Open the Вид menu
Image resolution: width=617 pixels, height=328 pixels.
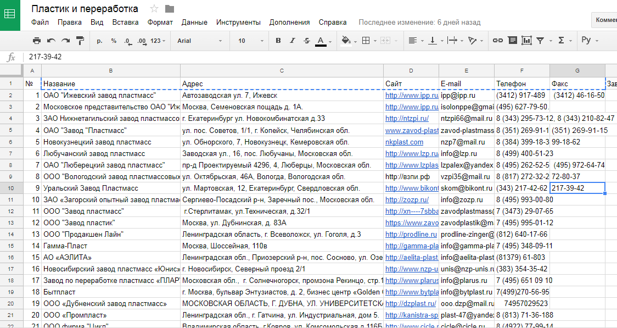coord(97,23)
